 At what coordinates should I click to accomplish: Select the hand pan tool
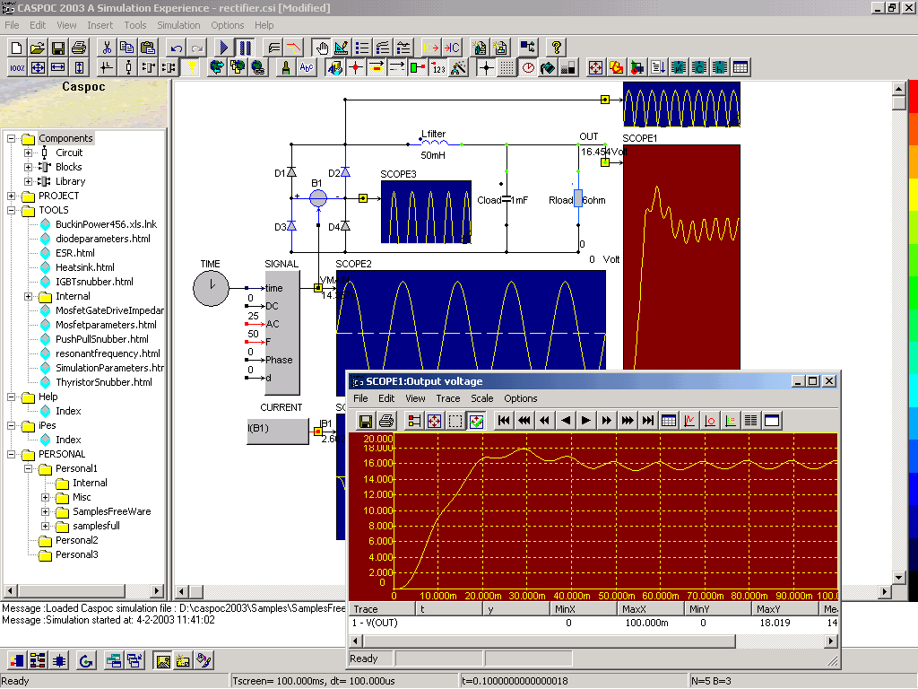click(x=321, y=48)
